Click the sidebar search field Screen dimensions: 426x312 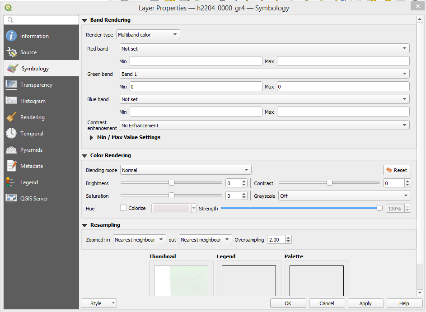click(41, 20)
